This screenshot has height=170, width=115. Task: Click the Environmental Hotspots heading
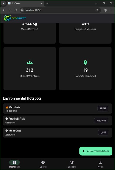coord(22,98)
